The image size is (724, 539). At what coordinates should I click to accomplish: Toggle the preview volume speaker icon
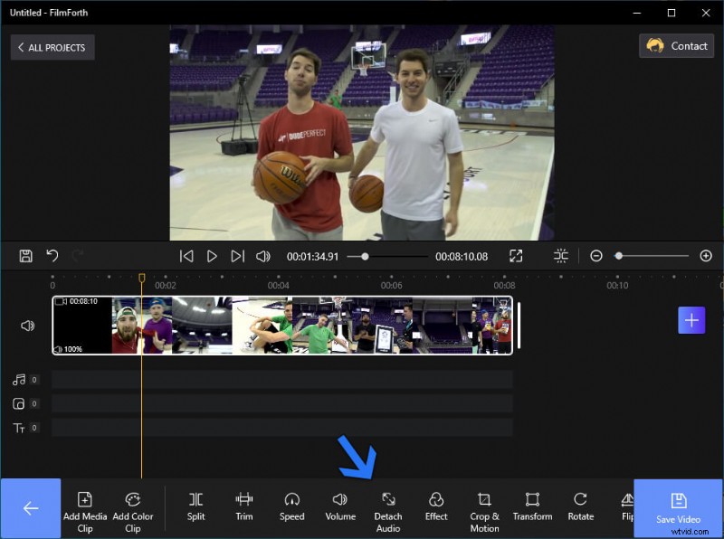coord(263,256)
